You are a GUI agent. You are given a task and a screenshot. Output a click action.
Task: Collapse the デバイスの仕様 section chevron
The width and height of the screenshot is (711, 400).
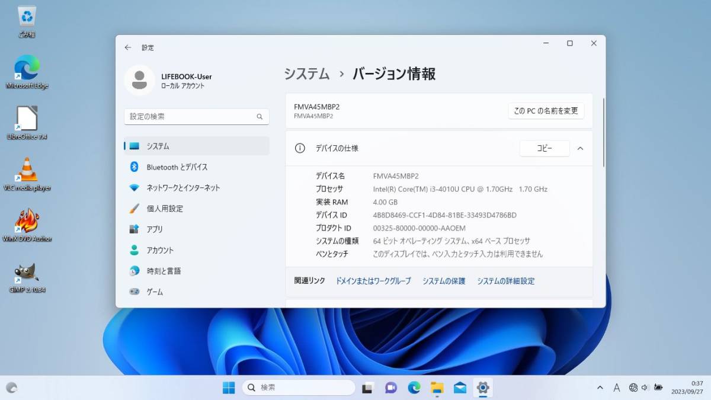pos(580,148)
